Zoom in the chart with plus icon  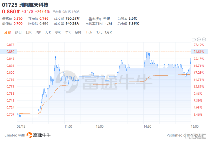point(204,39)
